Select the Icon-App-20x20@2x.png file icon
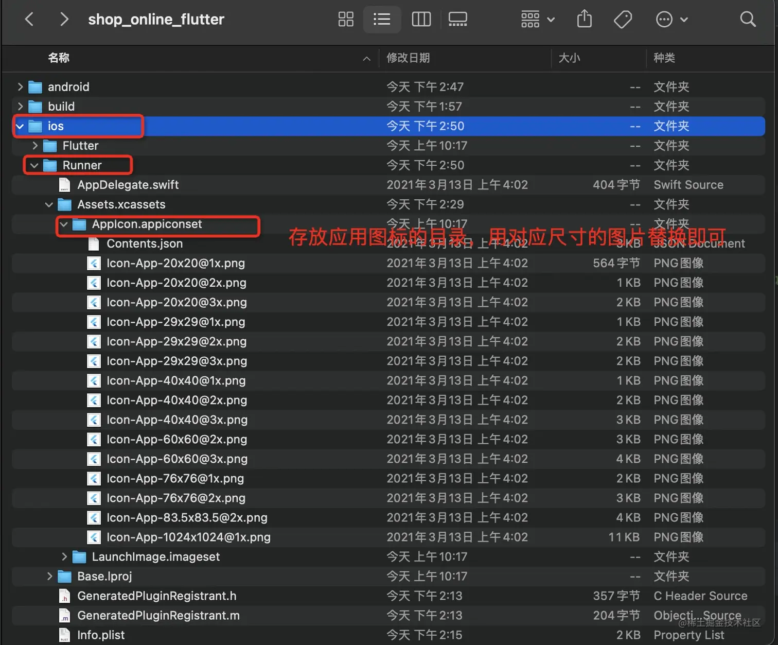The image size is (778, 645). click(x=94, y=283)
